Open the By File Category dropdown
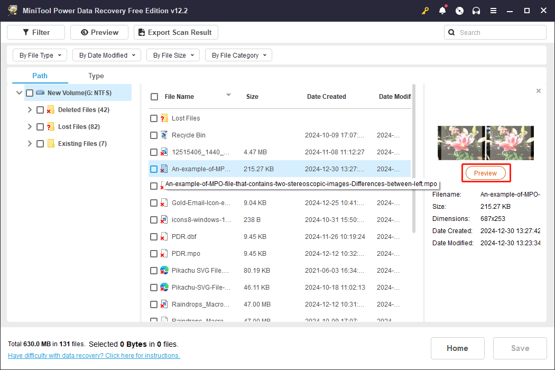This screenshot has height=370, width=555. [x=238, y=55]
